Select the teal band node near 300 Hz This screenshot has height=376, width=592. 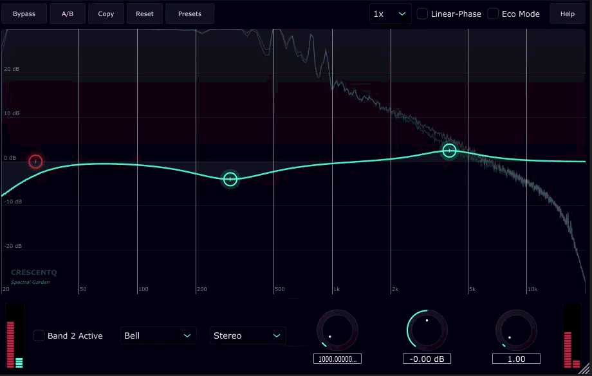230,179
